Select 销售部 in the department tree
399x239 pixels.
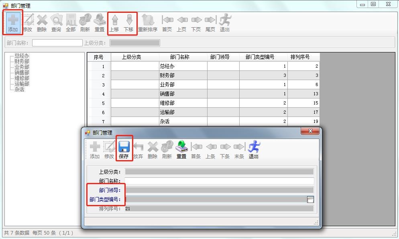click(x=22, y=72)
